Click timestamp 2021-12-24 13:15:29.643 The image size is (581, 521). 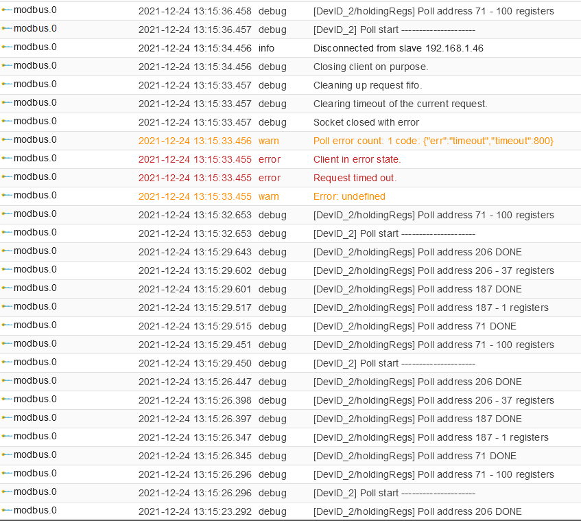[195, 252]
